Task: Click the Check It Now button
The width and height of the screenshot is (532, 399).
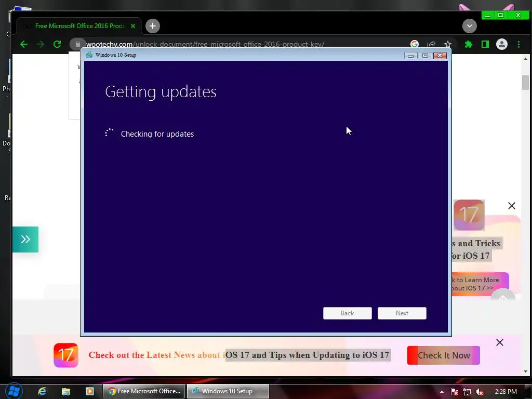Action: coord(444,355)
